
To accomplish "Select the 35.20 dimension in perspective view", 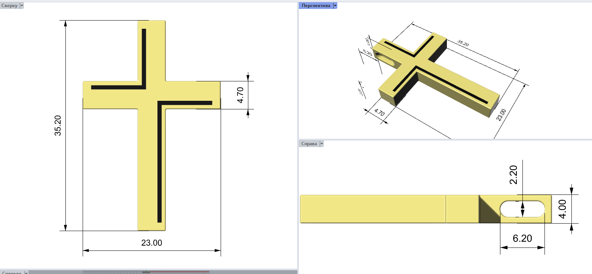I will coord(463,43).
